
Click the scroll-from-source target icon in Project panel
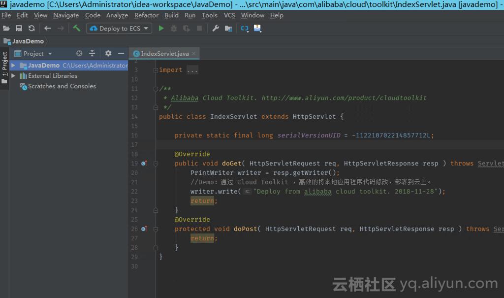click(x=79, y=53)
